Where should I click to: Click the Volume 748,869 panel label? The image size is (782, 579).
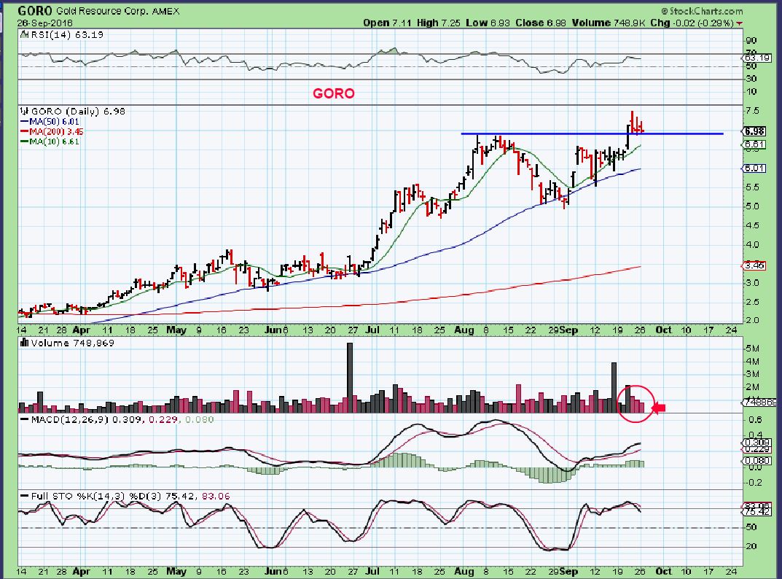click(x=72, y=343)
